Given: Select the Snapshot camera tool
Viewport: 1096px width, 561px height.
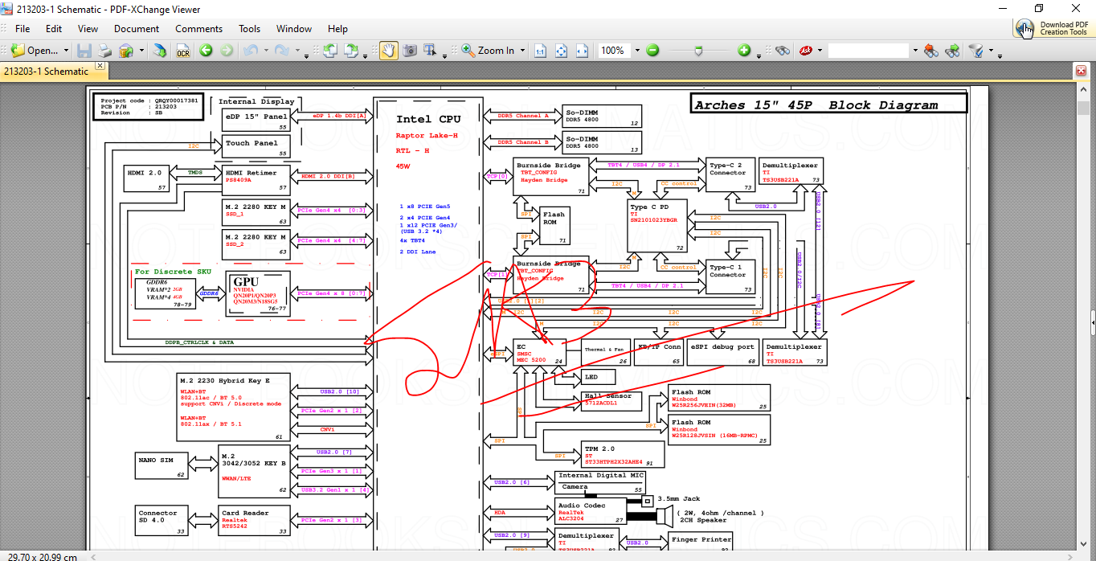Looking at the screenshot, I should coord(410,51).
